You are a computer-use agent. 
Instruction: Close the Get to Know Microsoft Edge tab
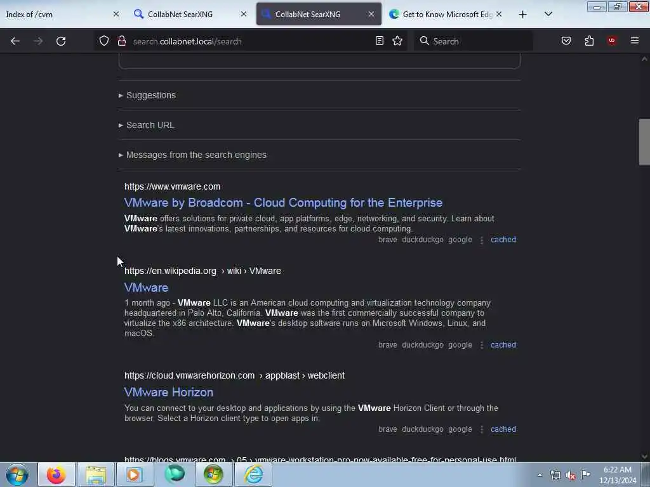click(x=499, y=14)
